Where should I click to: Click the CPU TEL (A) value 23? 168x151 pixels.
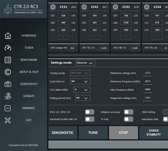(165, 48)
